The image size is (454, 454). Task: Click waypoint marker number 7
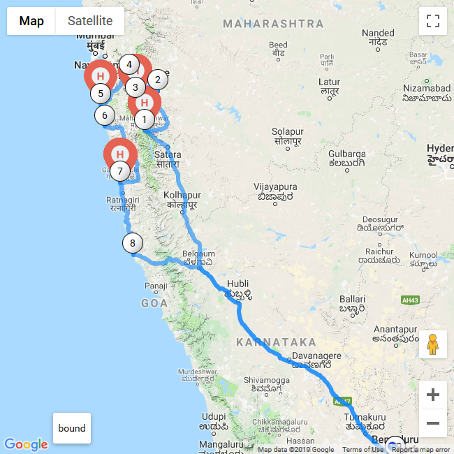120,171
